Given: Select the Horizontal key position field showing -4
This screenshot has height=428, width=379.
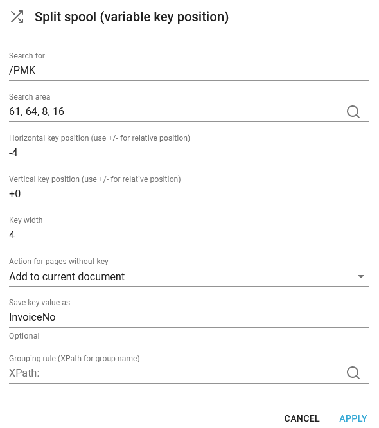Looking at the screenshot, I should (189, 153).
